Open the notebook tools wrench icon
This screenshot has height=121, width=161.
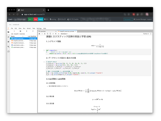point(9,47)
